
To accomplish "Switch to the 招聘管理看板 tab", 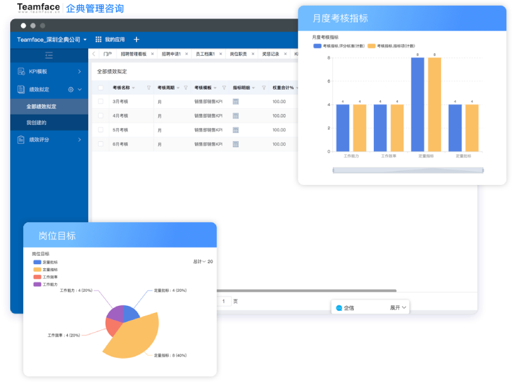I will [x=134, y=54].
